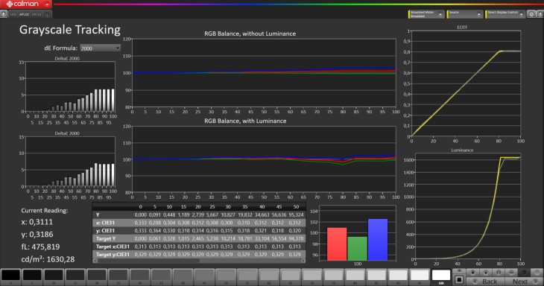Click the Target Y row label

pos(106,238)
